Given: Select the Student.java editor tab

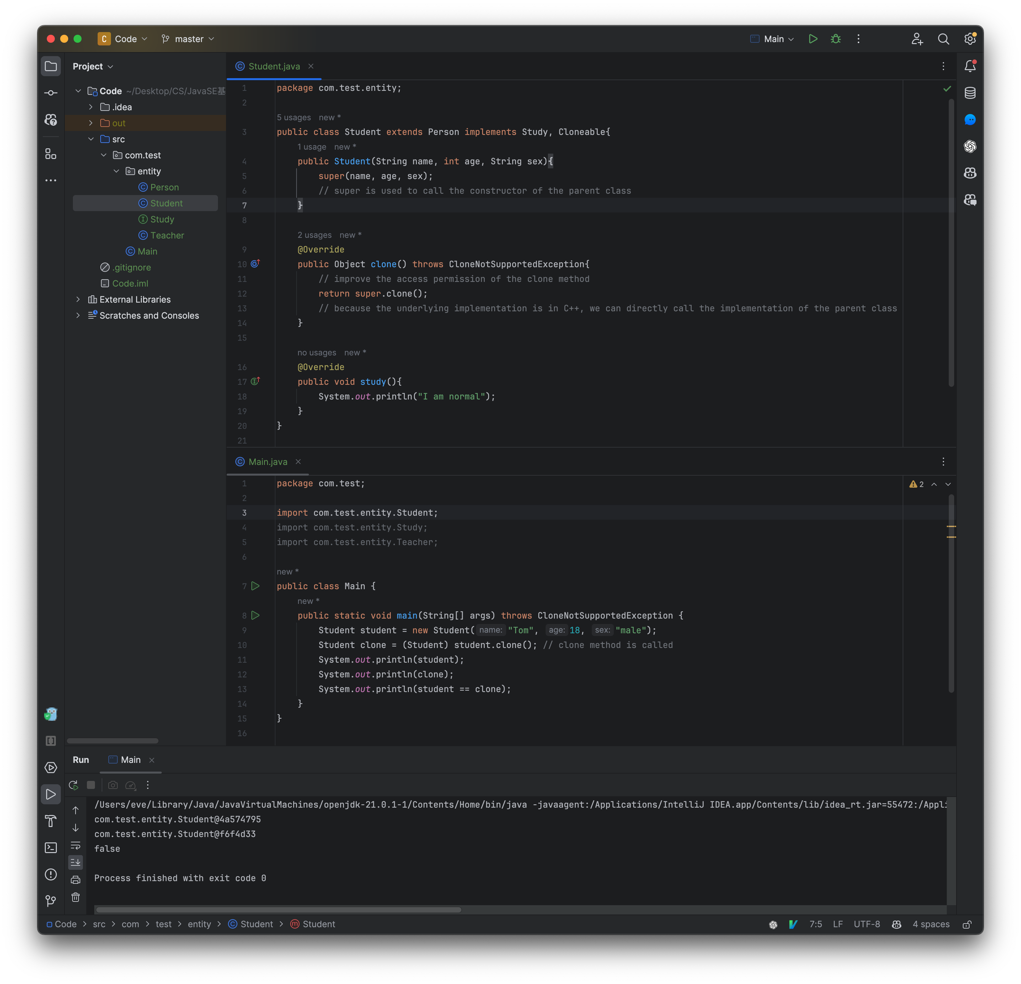Looking at the screenshot, I should pyautogui.click(x=274, y=66).
